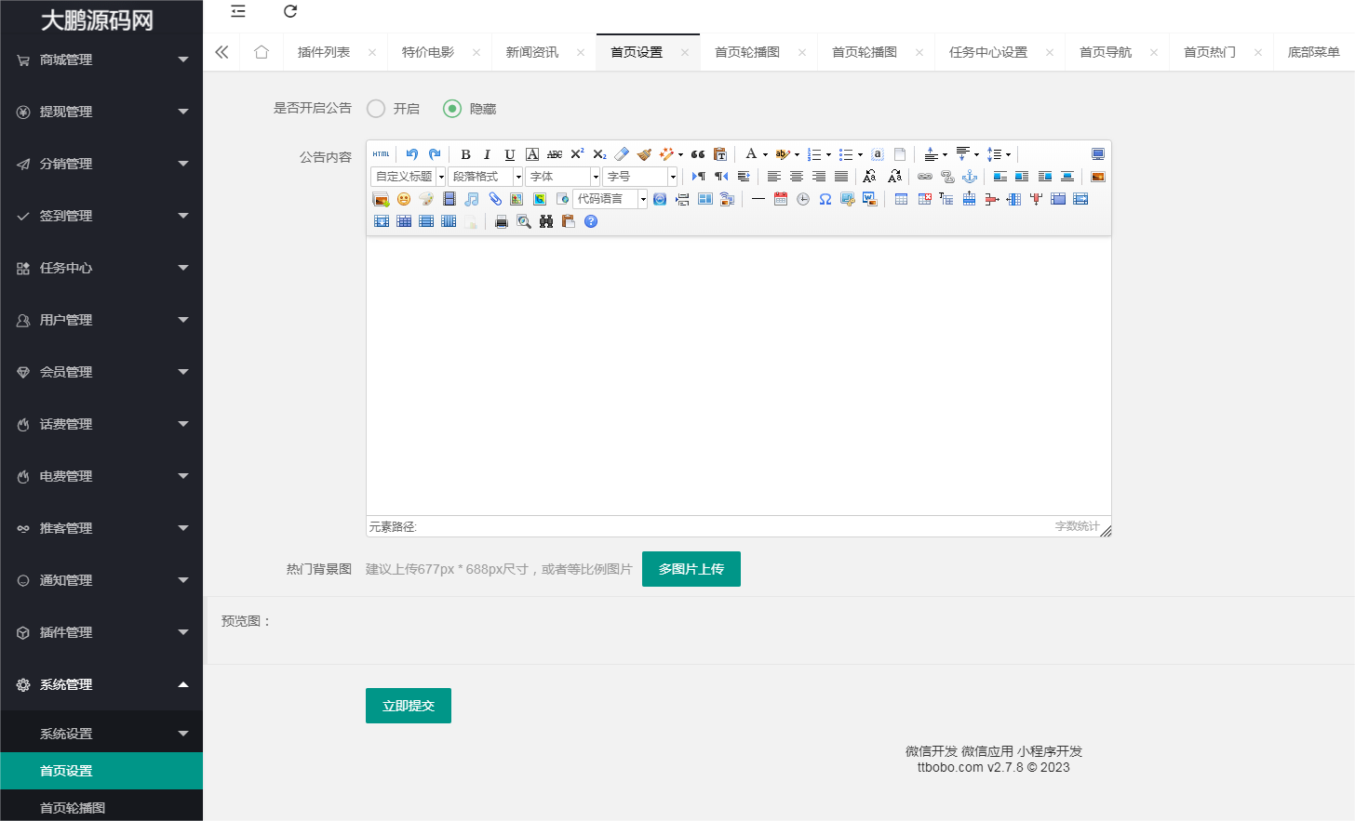Insert a horizontal line in the editor
This screenshot has height=821, width=1355.
(758, 199)
